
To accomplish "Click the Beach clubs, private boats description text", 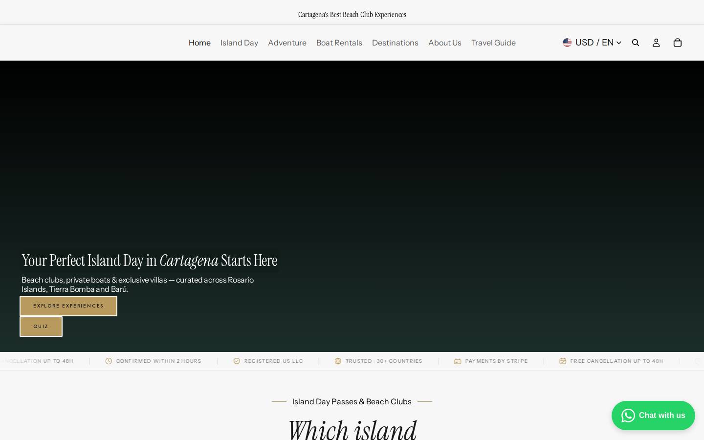I will (137, 284).
